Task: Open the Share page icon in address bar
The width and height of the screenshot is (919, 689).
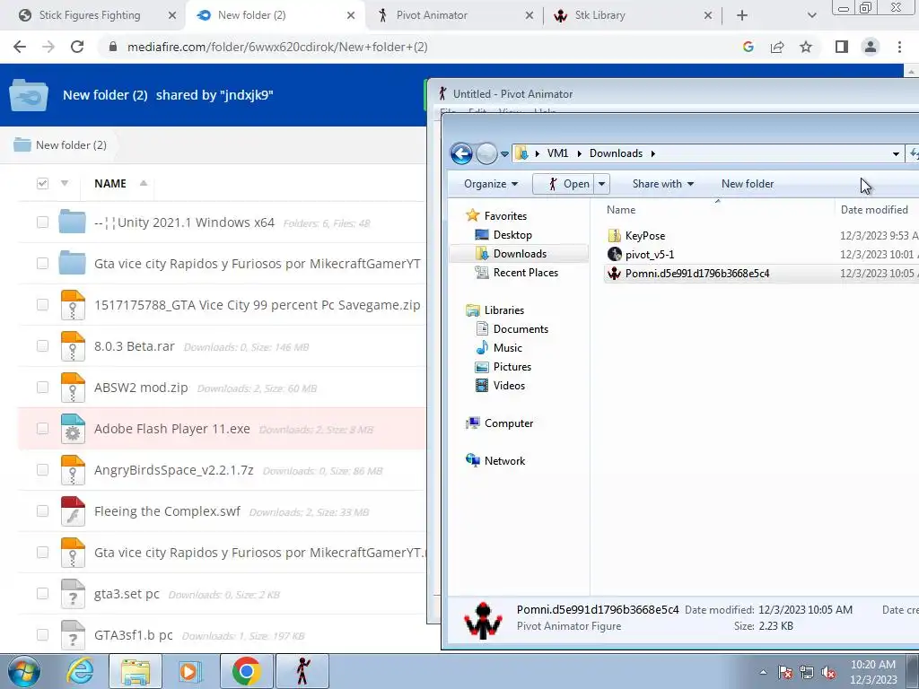Action: coord(777,47)
